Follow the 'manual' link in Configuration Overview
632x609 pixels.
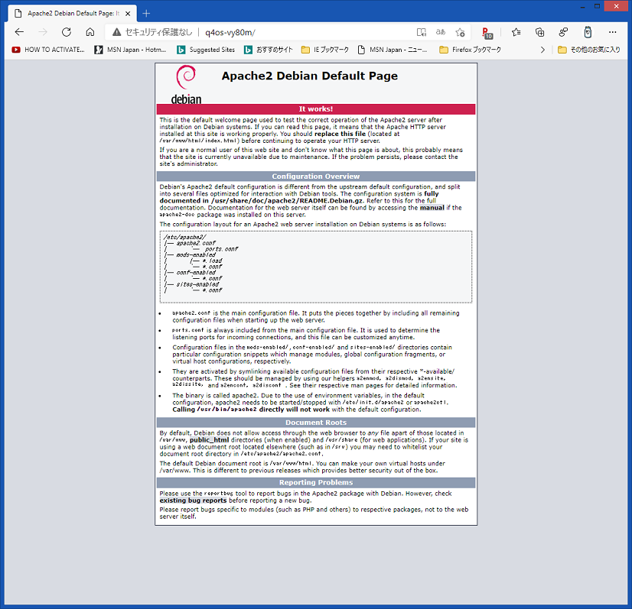[x=432, y=208]
